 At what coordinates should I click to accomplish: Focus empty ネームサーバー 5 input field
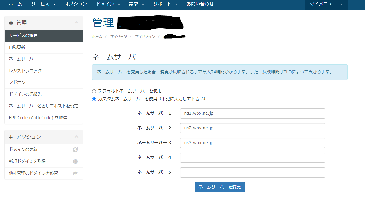click(x=253, y=172)
